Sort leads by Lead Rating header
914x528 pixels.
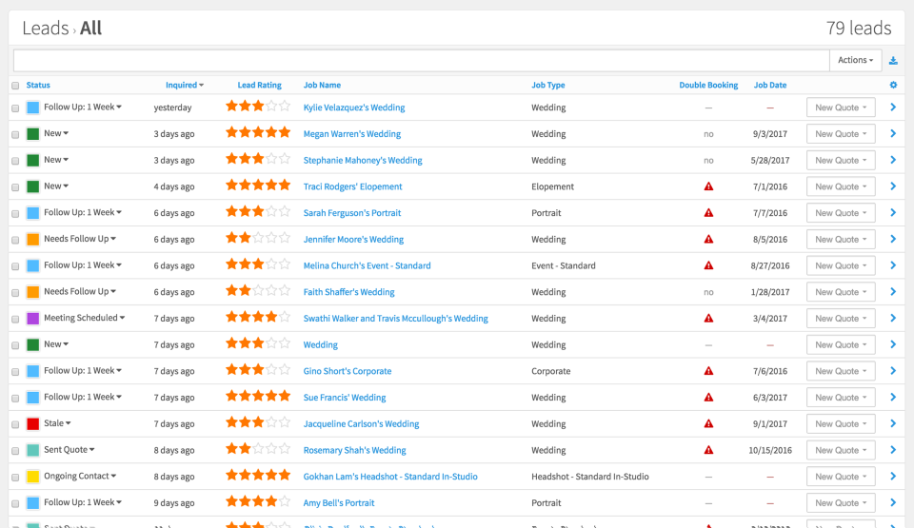[259, 86]
